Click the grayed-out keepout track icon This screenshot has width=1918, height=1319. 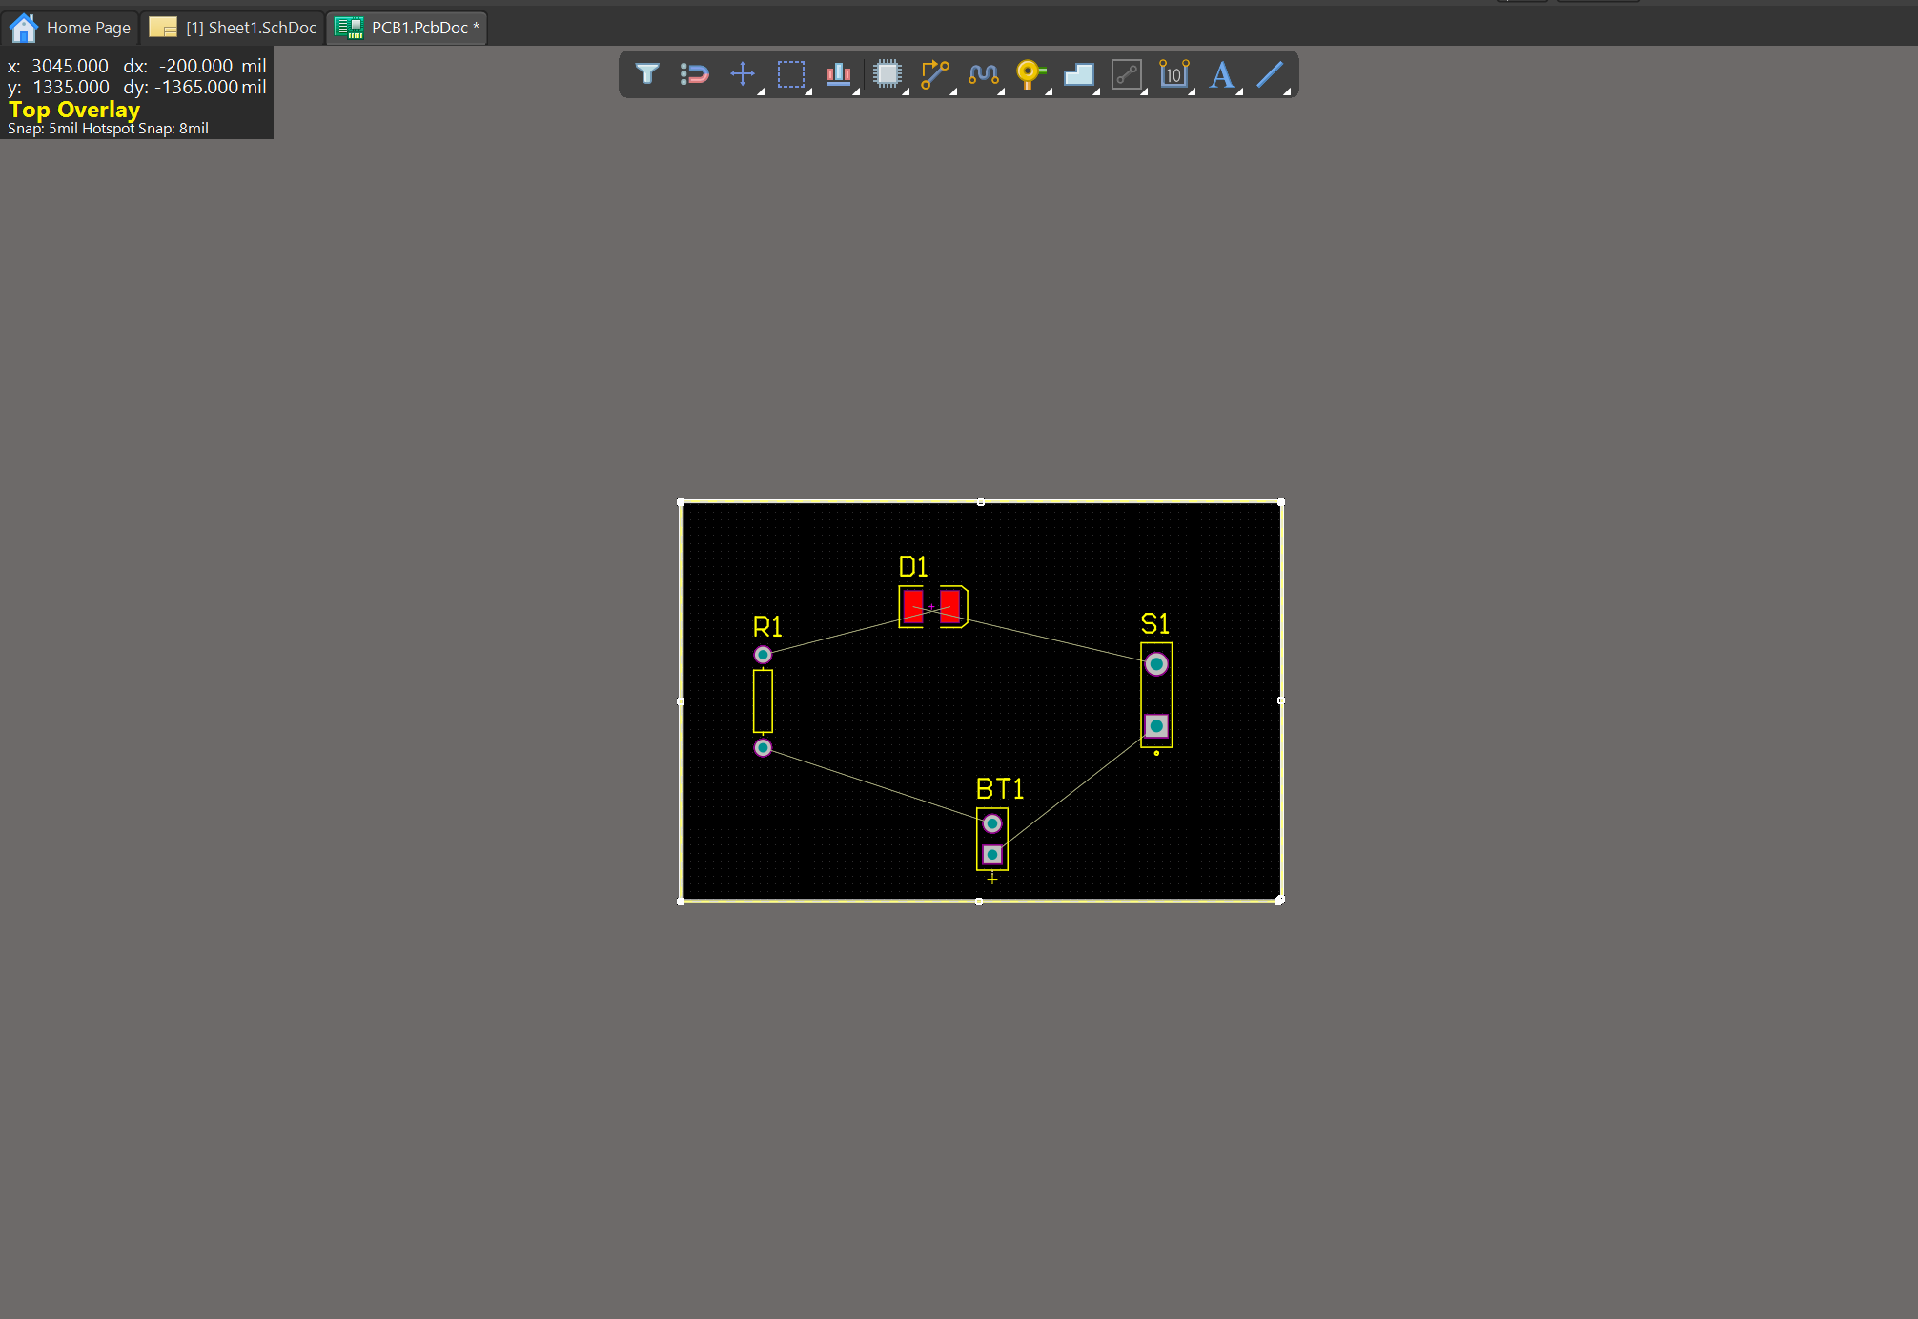point(1126,74)
